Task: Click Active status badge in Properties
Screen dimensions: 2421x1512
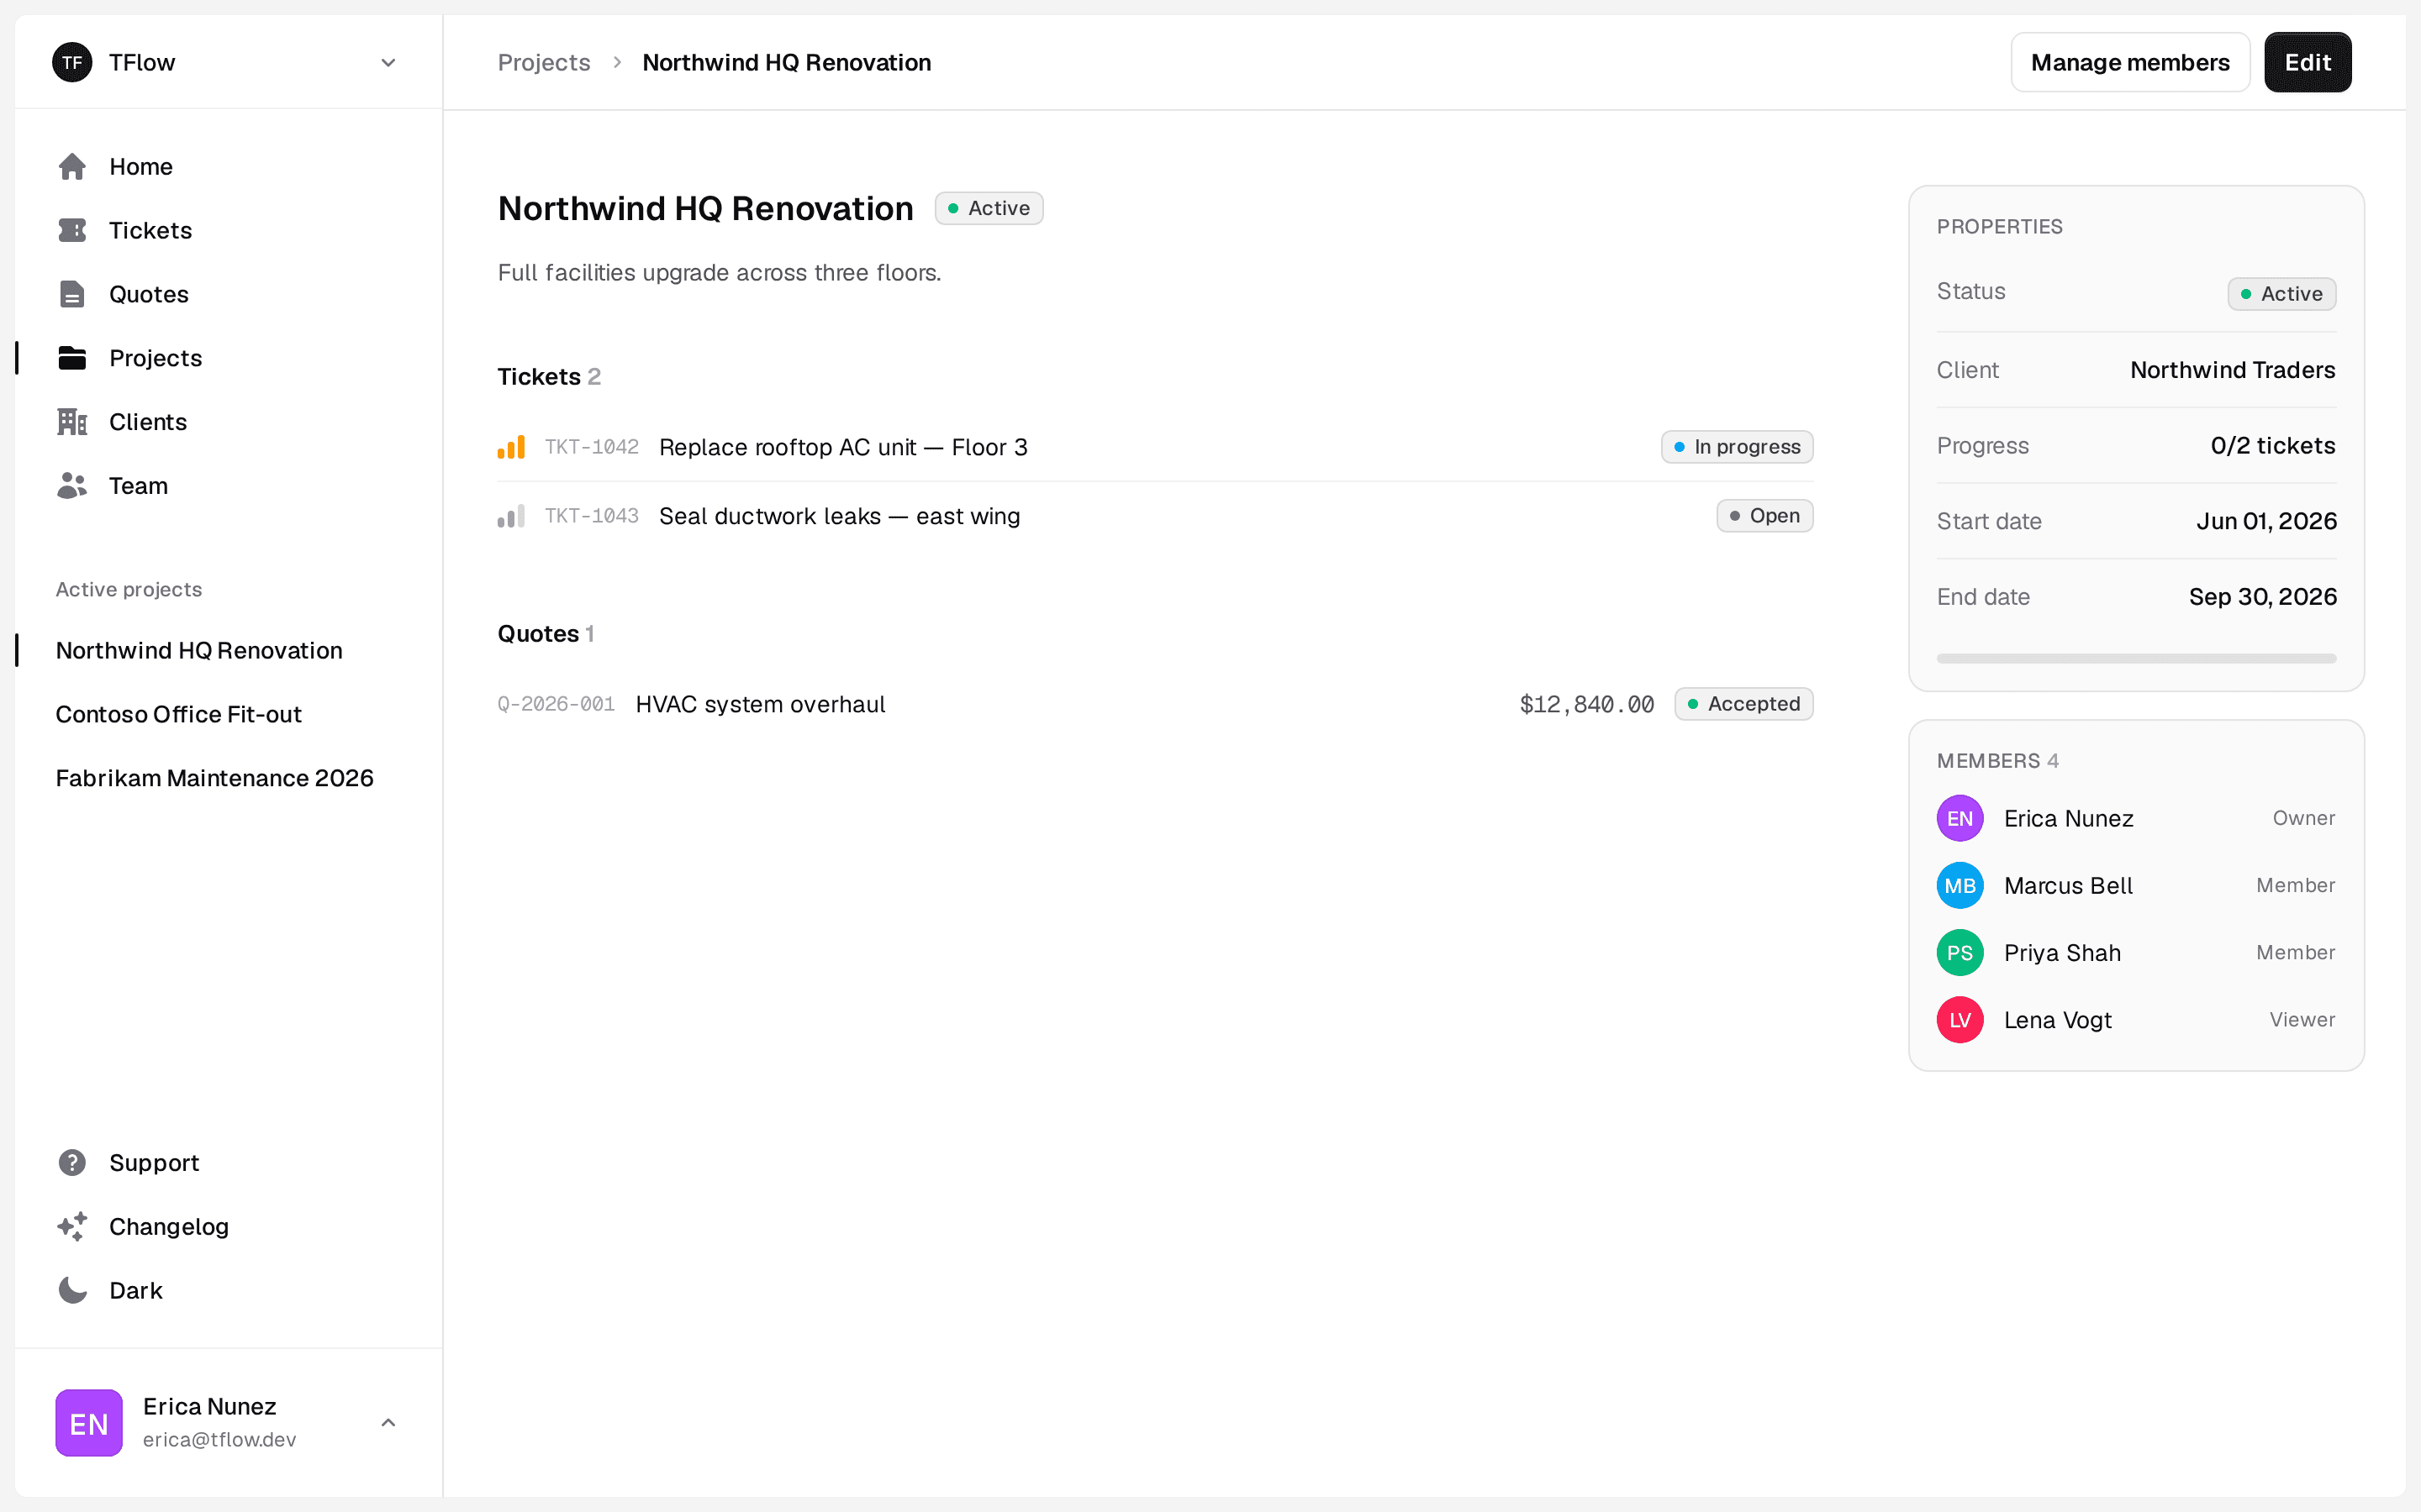Action: pos(2281,294)
